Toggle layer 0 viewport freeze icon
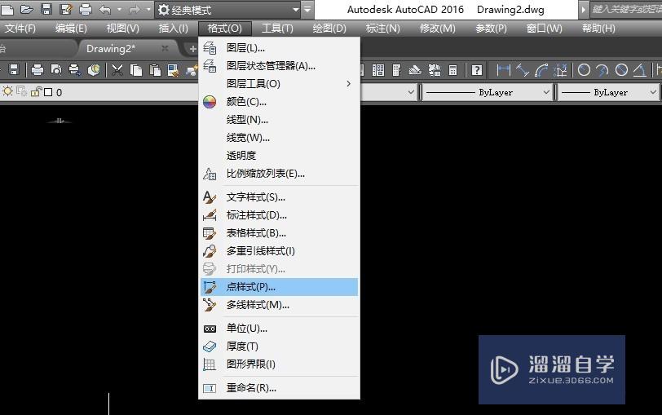 click(x=21, y=91)
